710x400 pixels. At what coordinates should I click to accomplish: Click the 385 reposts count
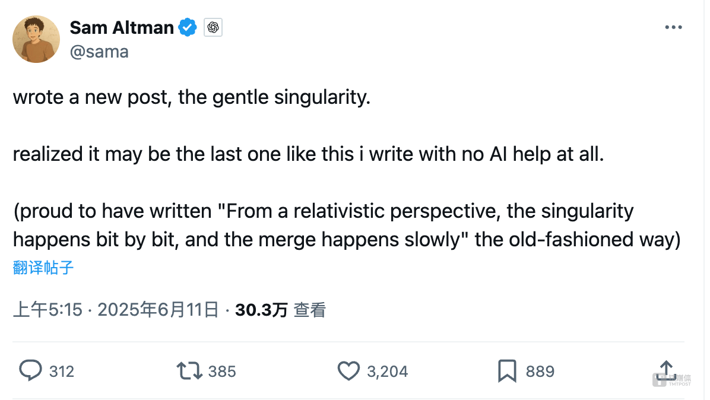(x=222, y=372)
